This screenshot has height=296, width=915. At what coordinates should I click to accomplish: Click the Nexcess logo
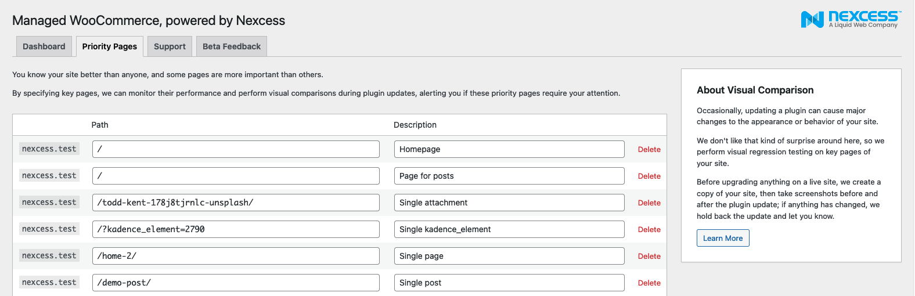tap(851, 19)
